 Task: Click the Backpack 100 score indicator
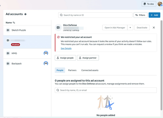(x=46, y=63)
